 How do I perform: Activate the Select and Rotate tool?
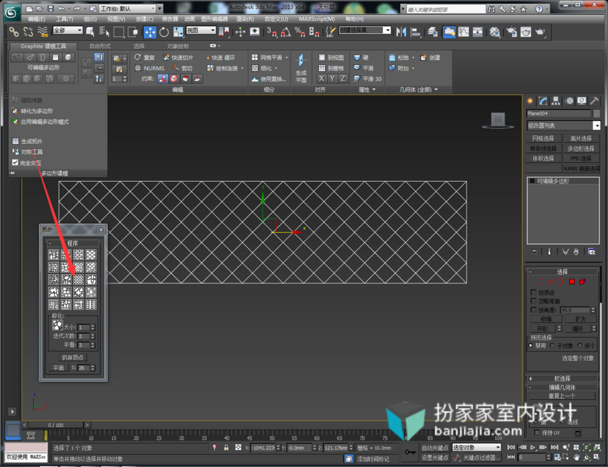coord(164,32)
